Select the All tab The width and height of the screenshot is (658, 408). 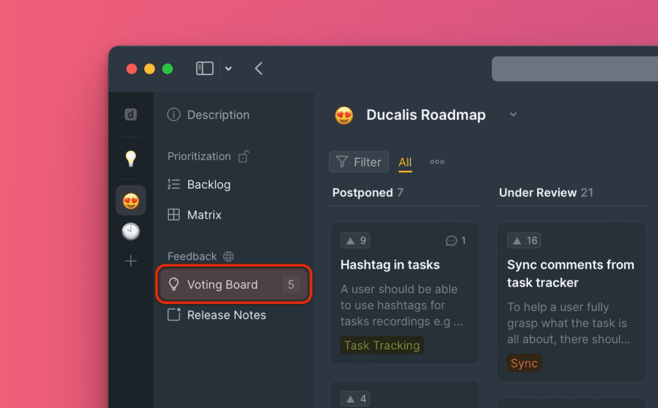(405, 162)
